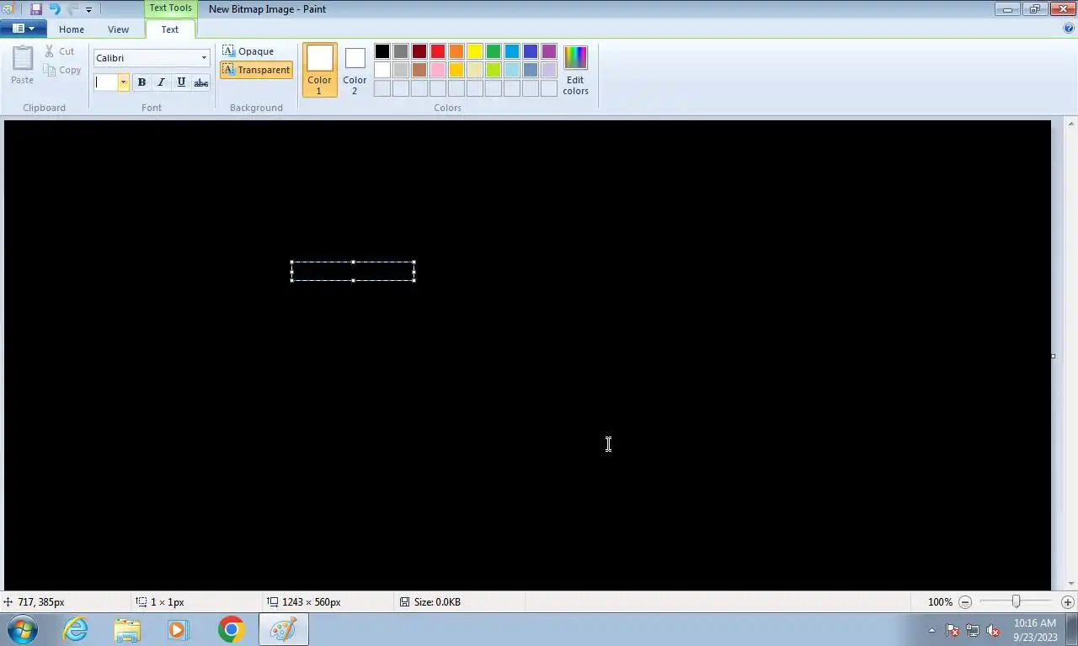This screenshot has width=1078, height=646.
Task: Open Windows Explorer folder from taskbar
Action: coord(127,629)
